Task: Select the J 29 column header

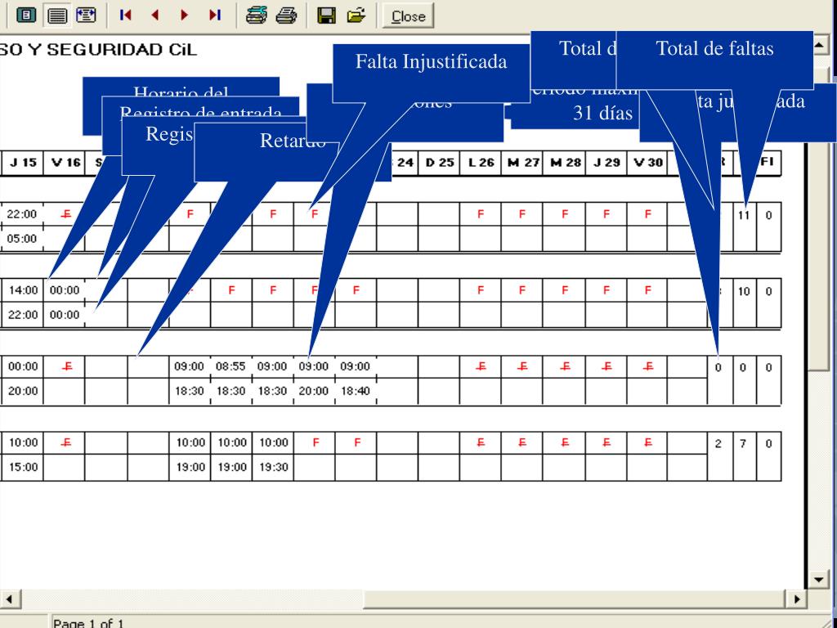Action: click(606, 163)
